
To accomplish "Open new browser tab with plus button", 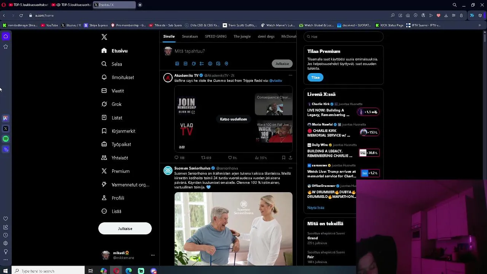I will pyautogui.click(x=140, y=5).
